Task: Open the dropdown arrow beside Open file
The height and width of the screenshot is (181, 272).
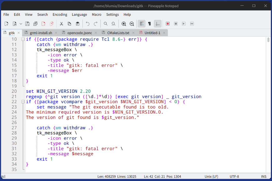Action: (x=21, y=24)
